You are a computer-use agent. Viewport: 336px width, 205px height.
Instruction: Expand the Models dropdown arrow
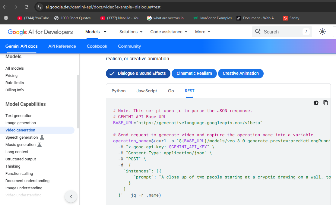coord(105,32)
